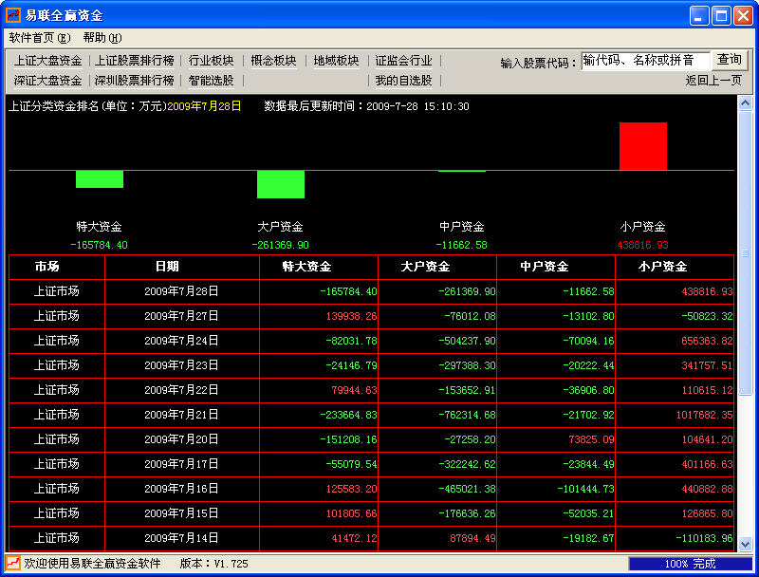Go to 深证大盘资金

48,81
